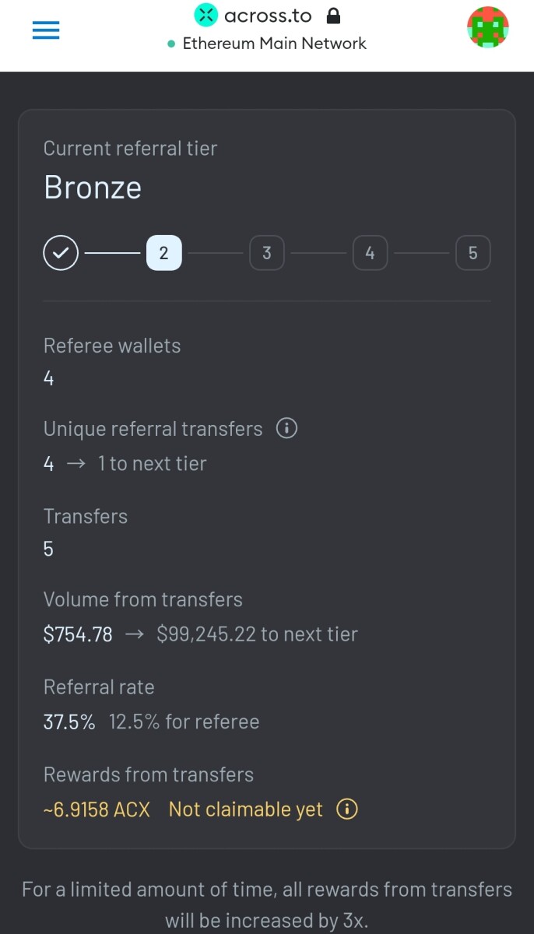Click the ~6.9158 ACX rewards amount
Viewport: 534px width, 934px height.
click(x=97, y=809)
